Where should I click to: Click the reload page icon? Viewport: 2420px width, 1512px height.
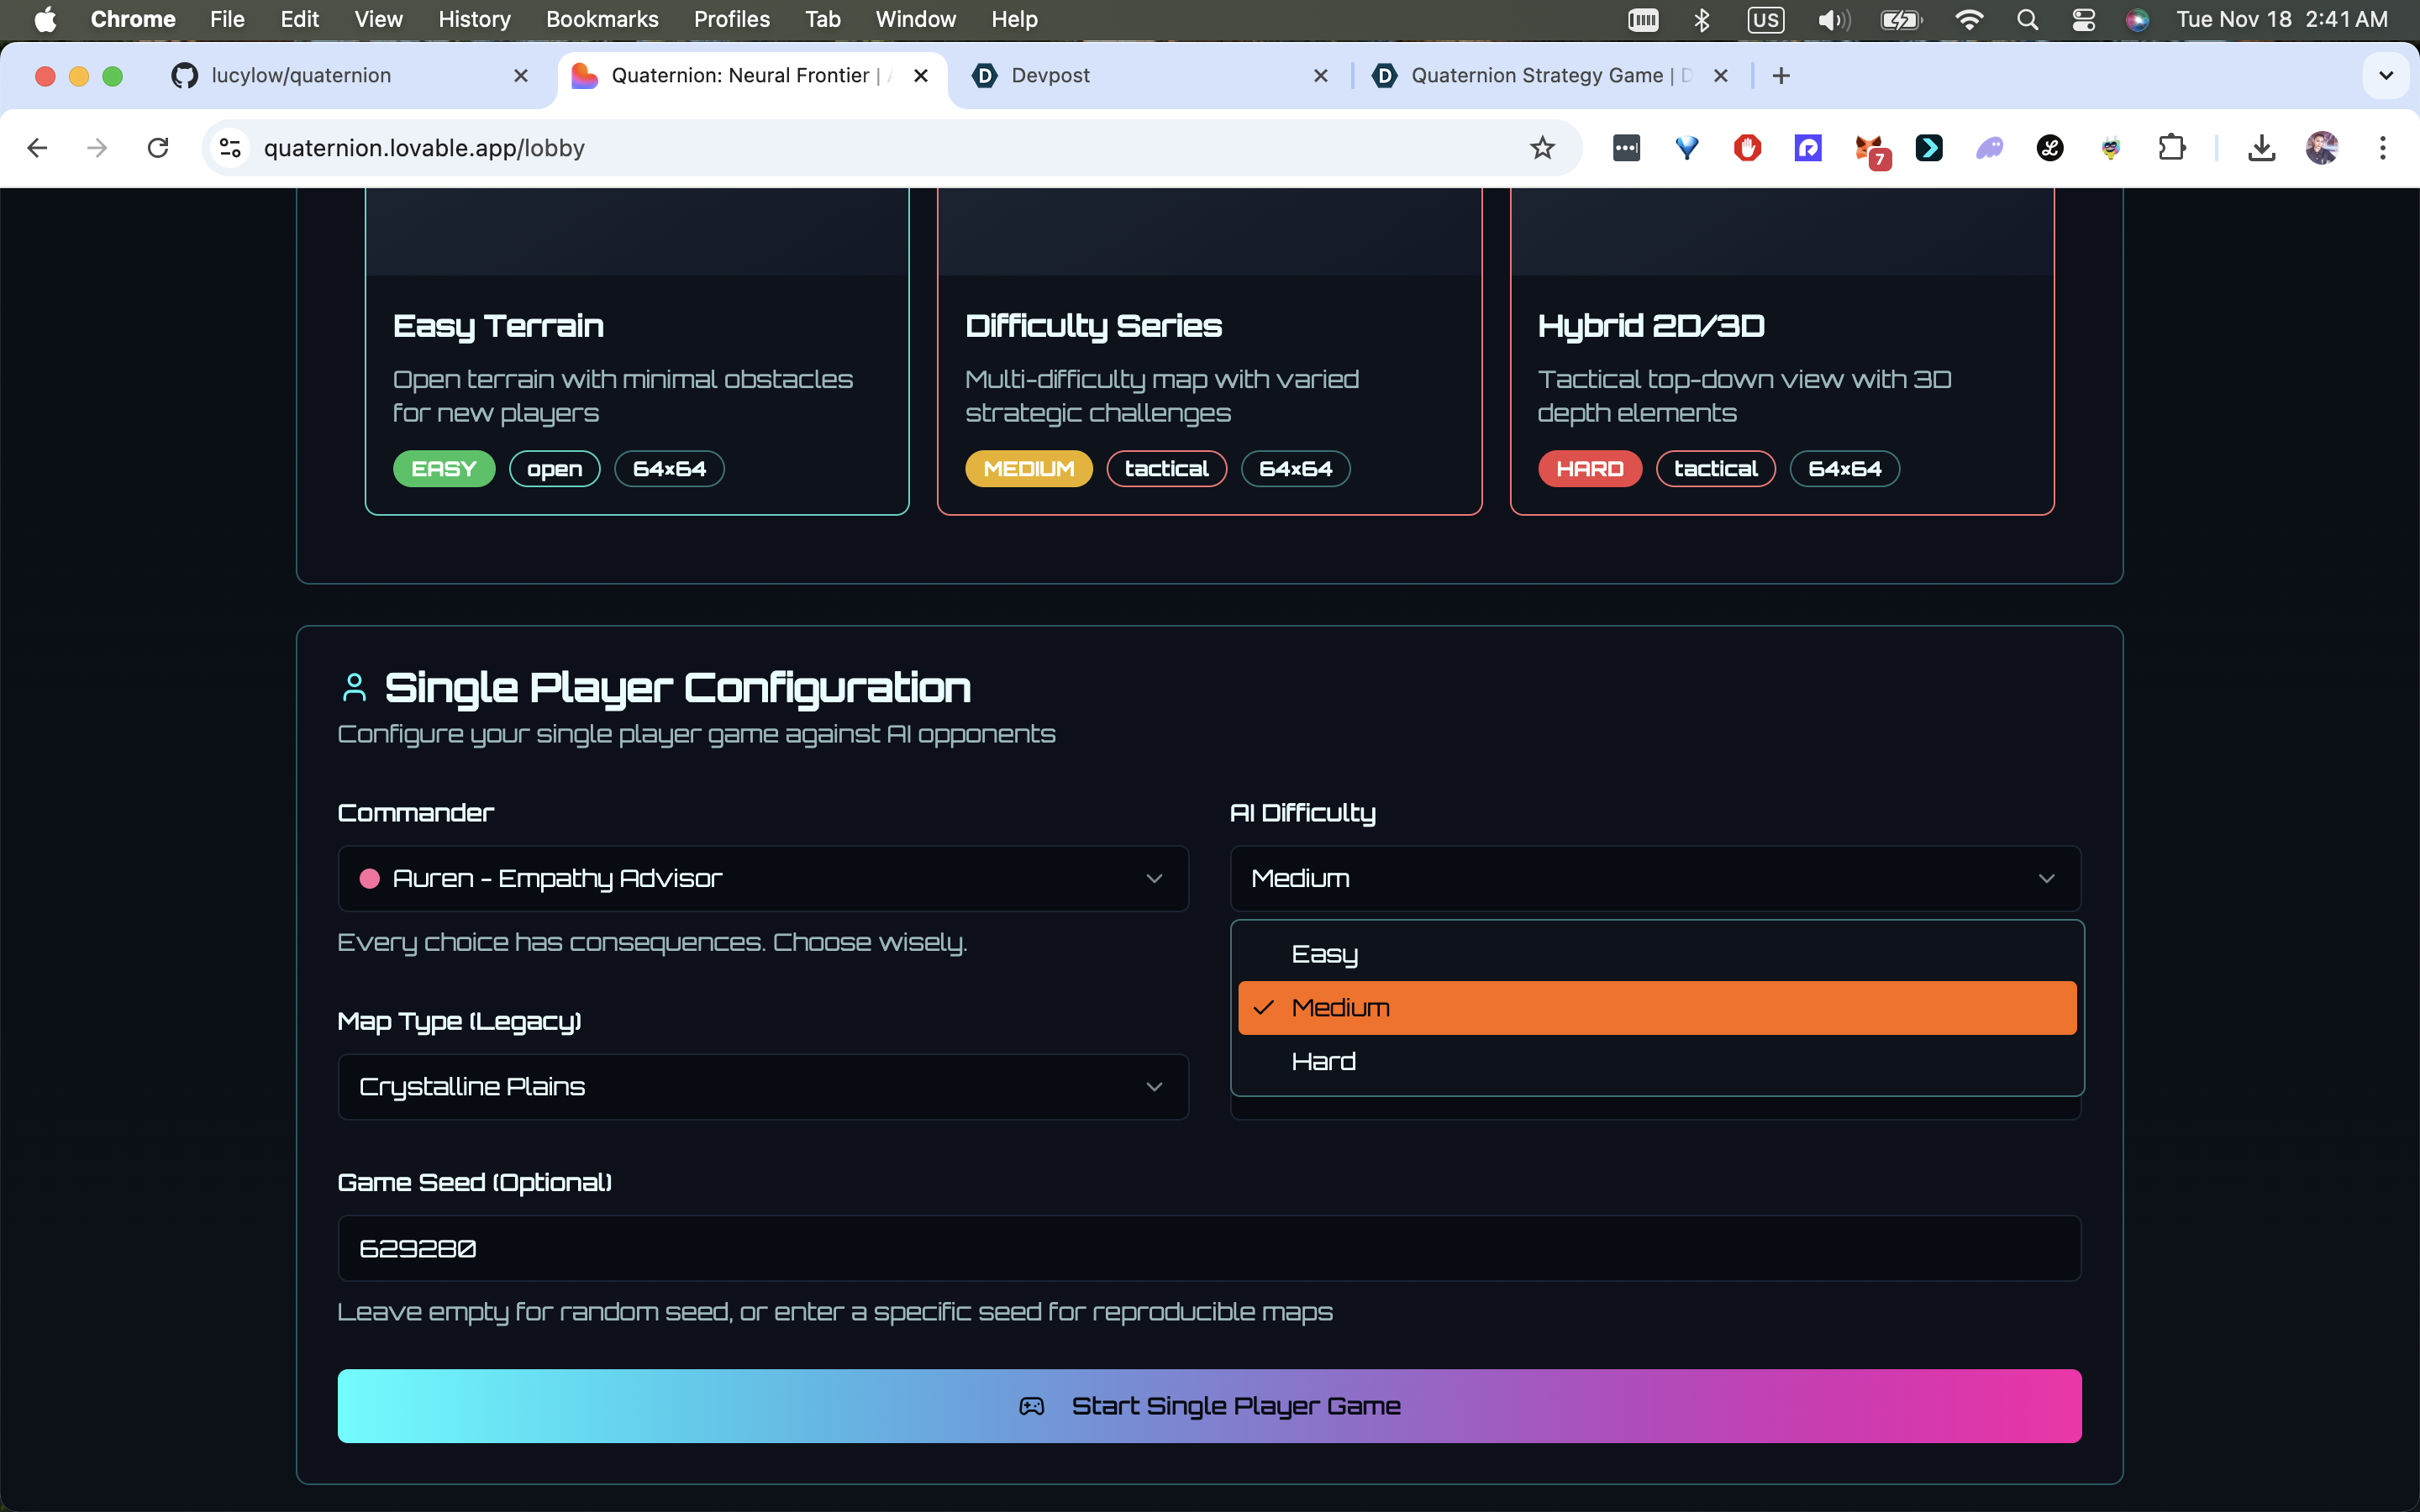click(158, 148)
